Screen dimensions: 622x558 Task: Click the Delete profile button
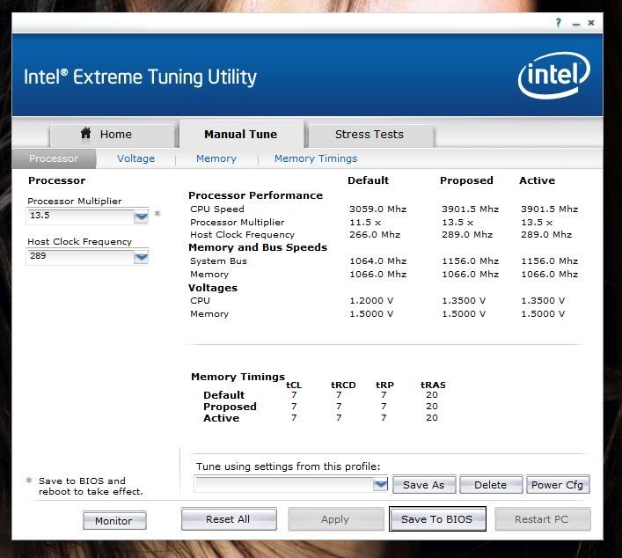click(491, 485)
